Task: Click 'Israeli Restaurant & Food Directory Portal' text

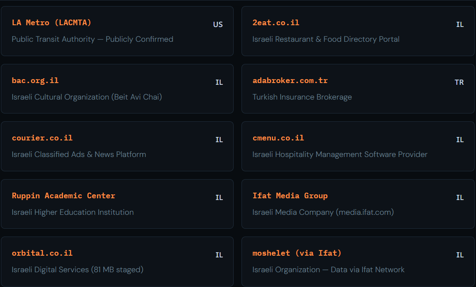Action: coord(326,39)
